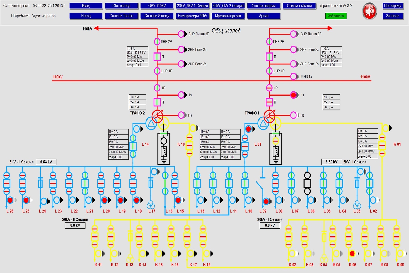Toggle the red earthing switch 1з near ТРАФО 1
Image resolution: width=409 pixels, height=273 pixels.
coord(293,95)
